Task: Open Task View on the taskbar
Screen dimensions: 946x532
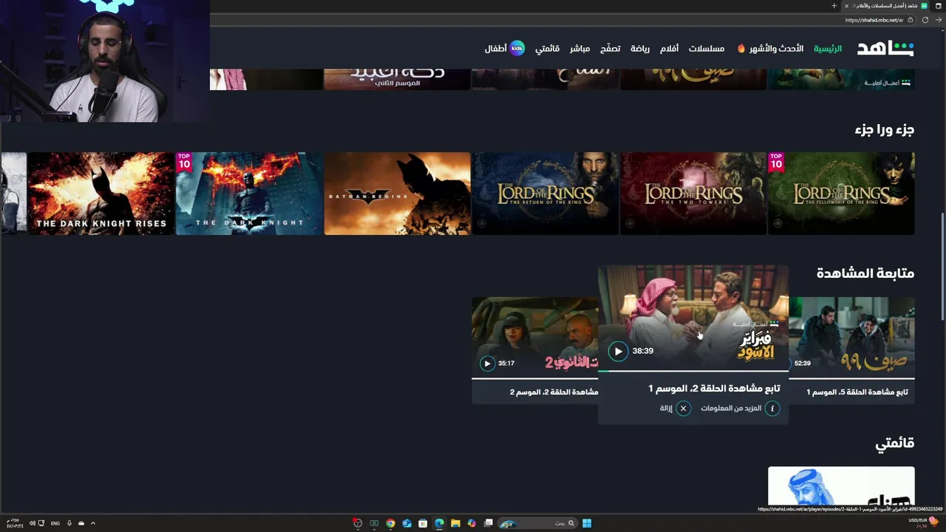Action: (x=489, y=523)
